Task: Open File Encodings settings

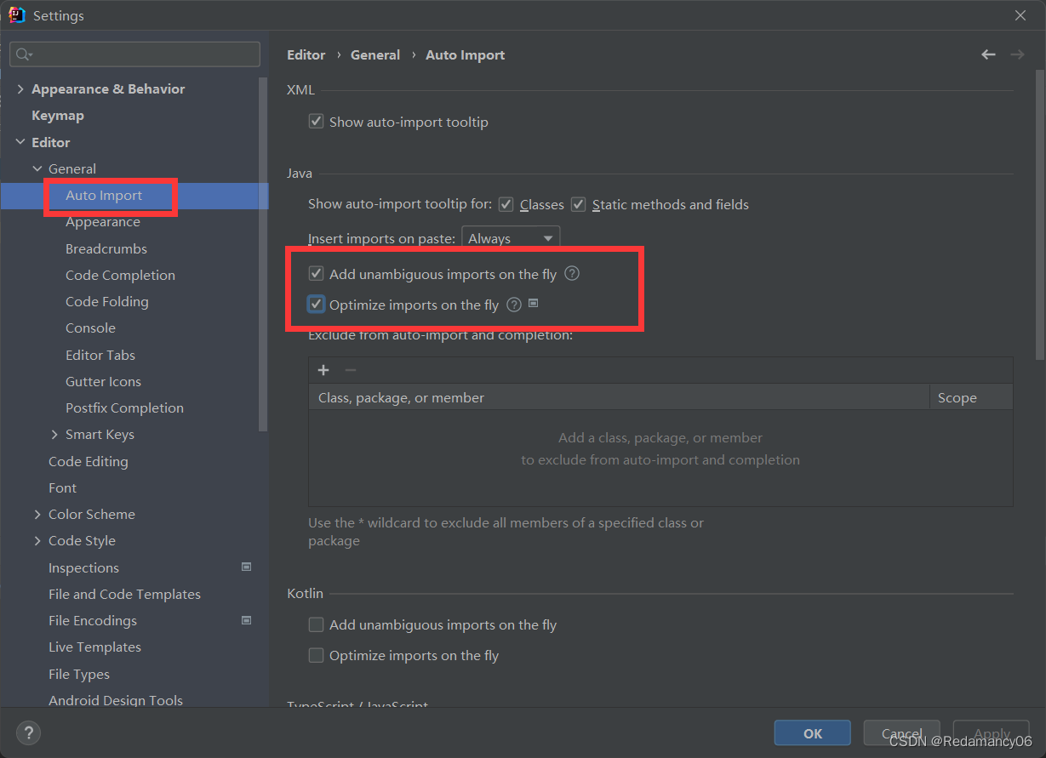Action: click(93, 620)
